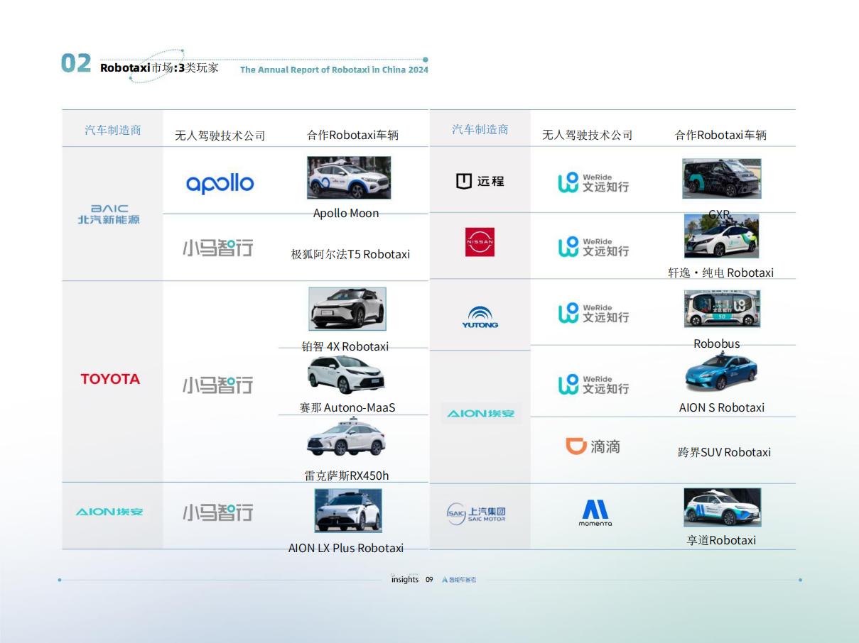Select the Momenta logo
Viewport: 859px width, 643px height.
click(x=595, y=513)
